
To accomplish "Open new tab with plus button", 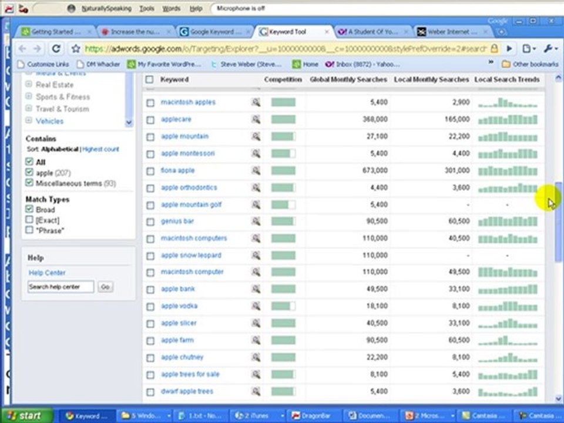I will (501, 32).
